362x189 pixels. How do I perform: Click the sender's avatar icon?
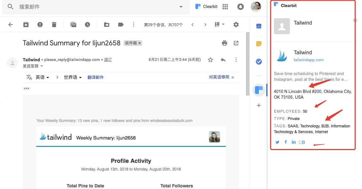[12, 63]
